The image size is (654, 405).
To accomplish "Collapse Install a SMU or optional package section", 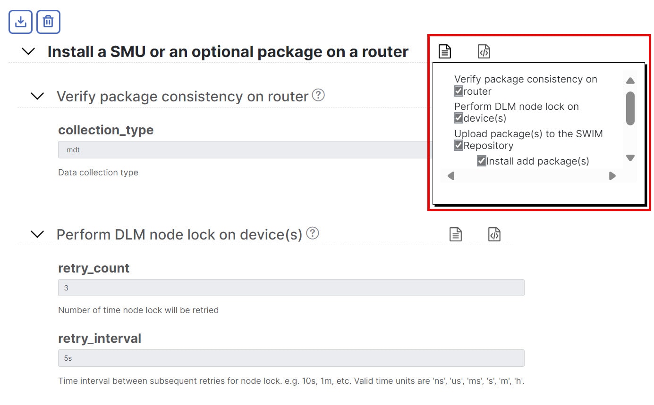I will click(29, 51).
